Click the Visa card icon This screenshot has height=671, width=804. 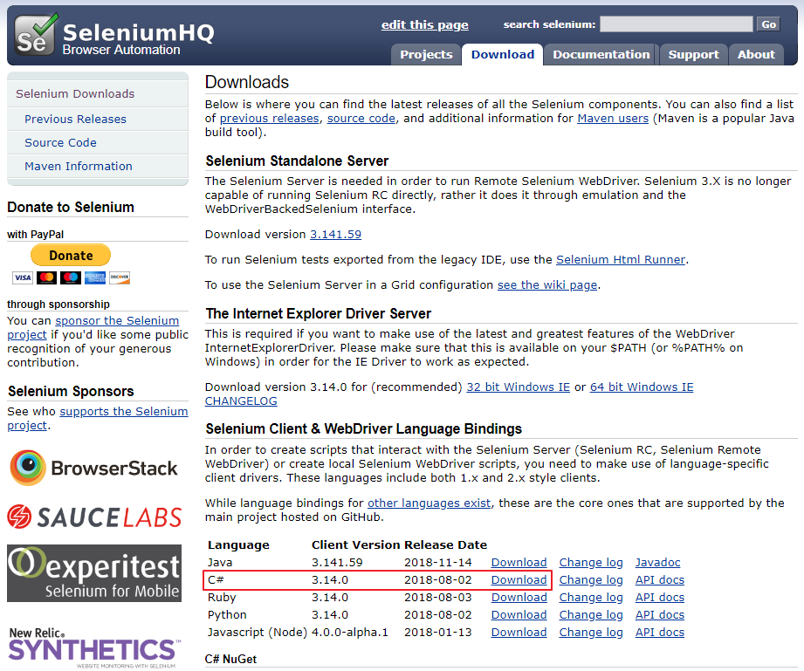pyautogui.click(x=22, y=277)
